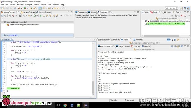Click Deactivate breakpoints red icon in Breakpoints view
191x108 pixels.
[x=182, y=16]
